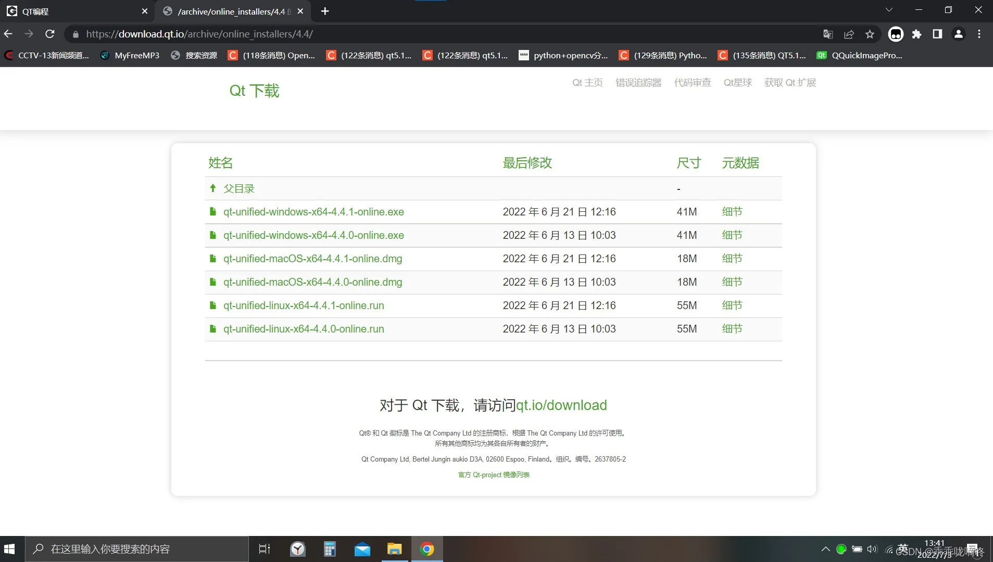This screenshot has width=993, height=562.
Task: Download qt-unified-windows-x64-4.4.1-online.exe
Action: point(313,212)
